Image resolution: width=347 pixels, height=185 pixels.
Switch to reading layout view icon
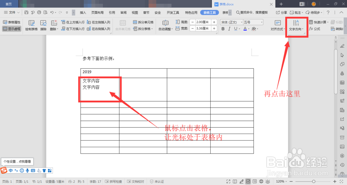point(235,182)
